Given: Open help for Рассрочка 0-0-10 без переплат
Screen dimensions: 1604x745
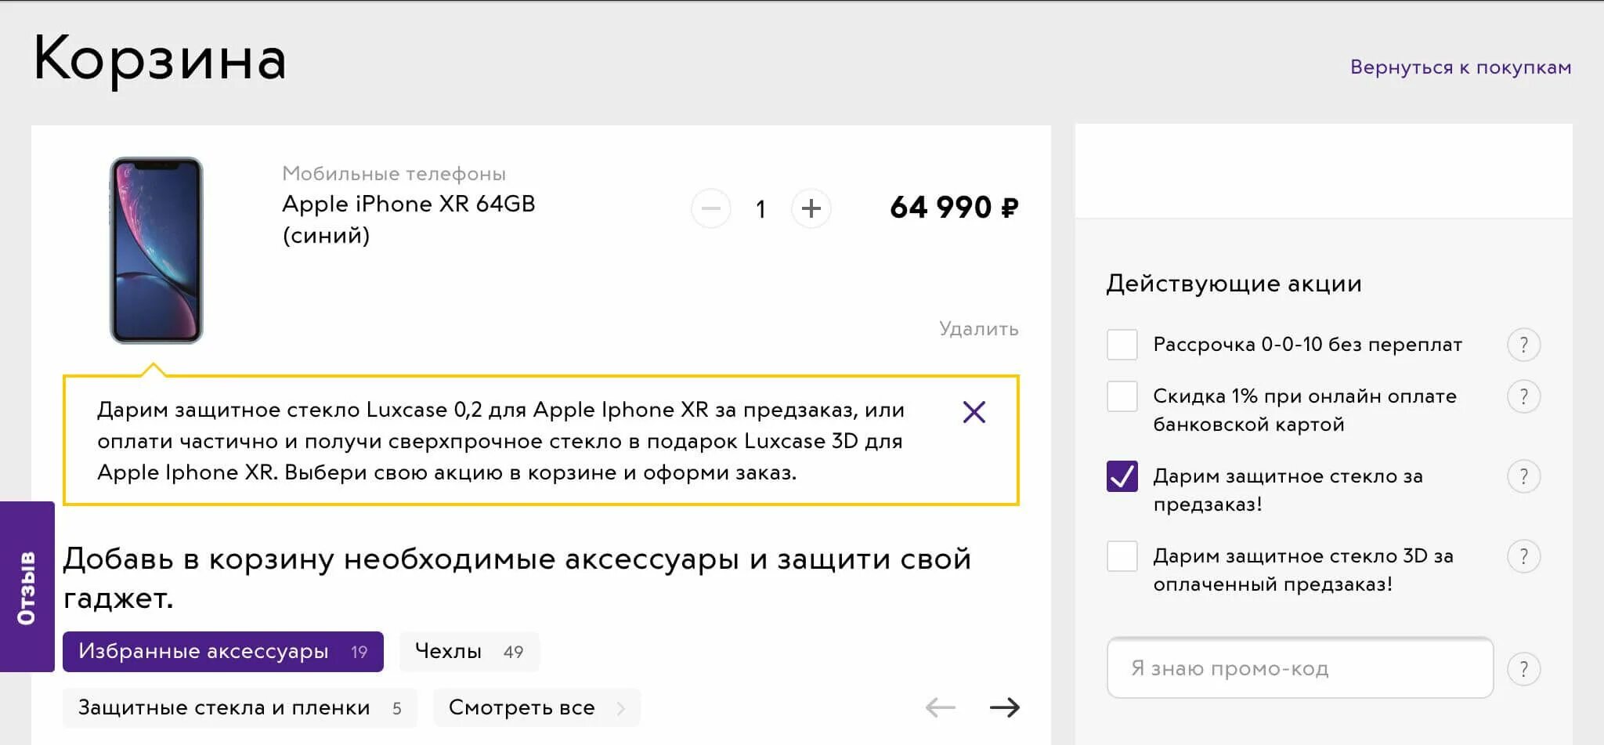Looking at the screenshot, I should [1524, 345].
